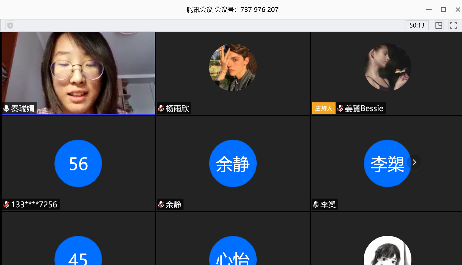Click the round avatar photo in 杨雨欣's tile

pyautogui.click(x=233, y=67)
